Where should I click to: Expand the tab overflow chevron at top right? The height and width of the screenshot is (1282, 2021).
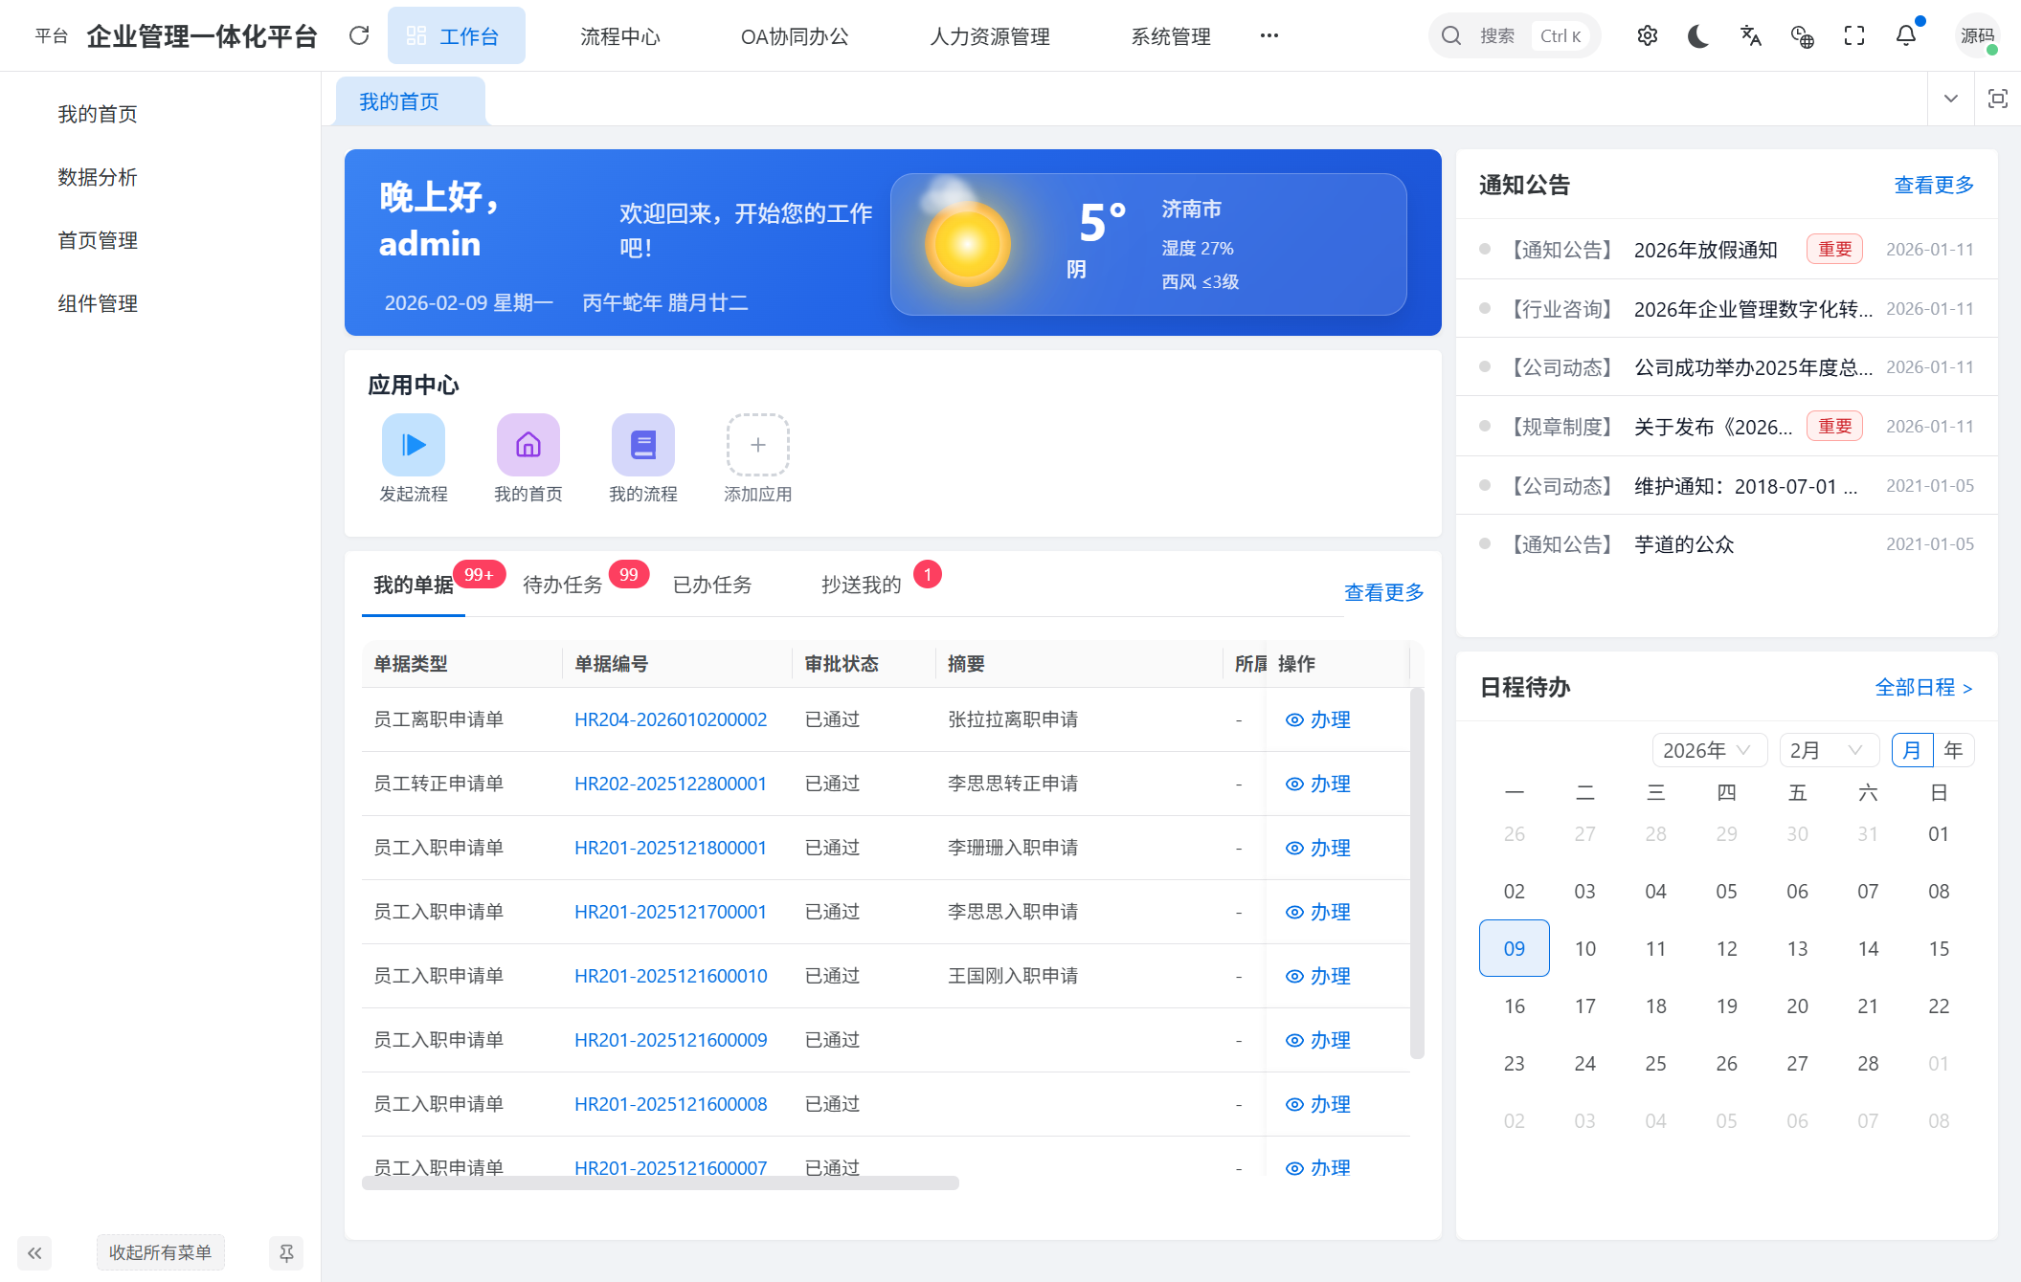coord(1949,99)
